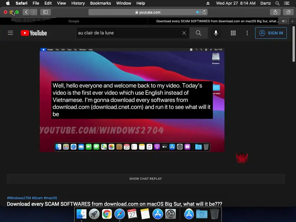Open Spotlight search
The height and width of the screenshot is (222, 296).
click(x=277, y=3)
